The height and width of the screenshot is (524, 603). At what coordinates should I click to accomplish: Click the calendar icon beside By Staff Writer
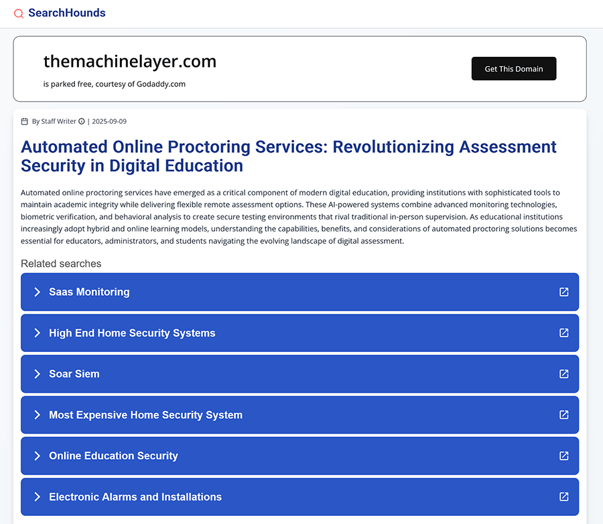25,122
